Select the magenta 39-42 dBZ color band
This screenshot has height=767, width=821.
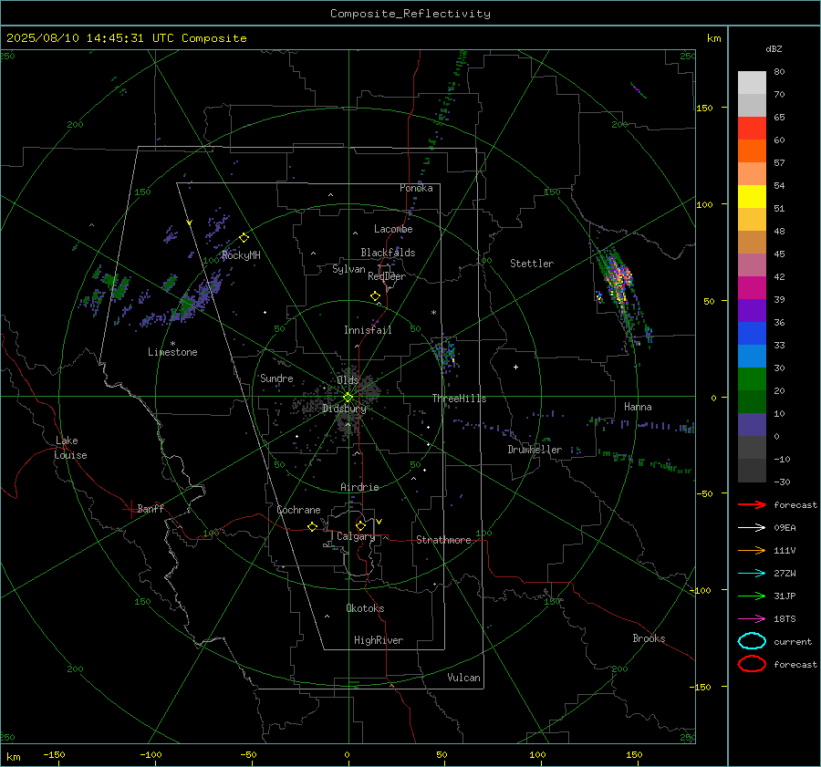coord(752,288)
